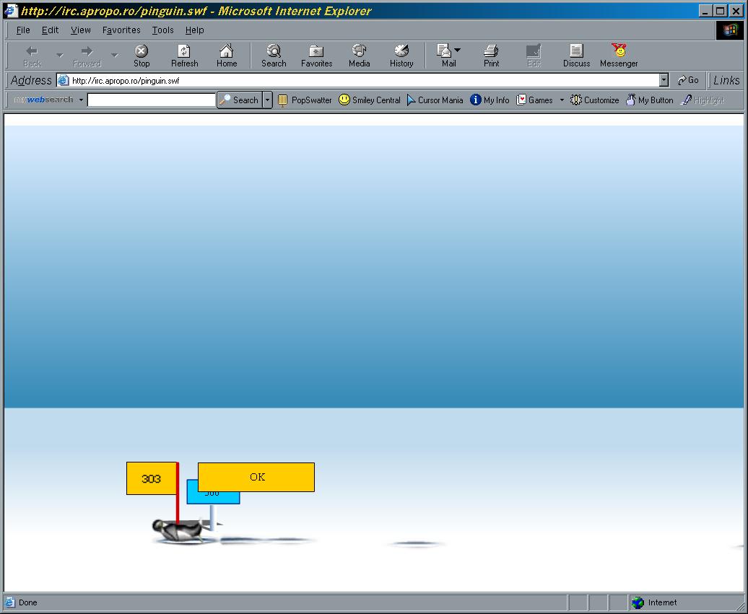The width and height of the screenshot is (748, 614).
Task: Click the Go button
Action: [x=688, y=81]
